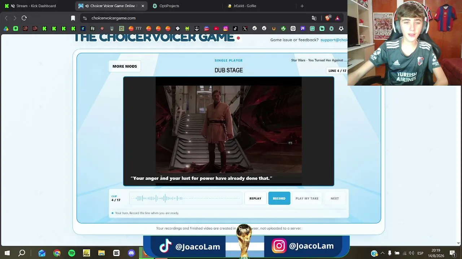462x259 pixels.
Task: Go back with the browser back arrow
Action: coord(6,18)
